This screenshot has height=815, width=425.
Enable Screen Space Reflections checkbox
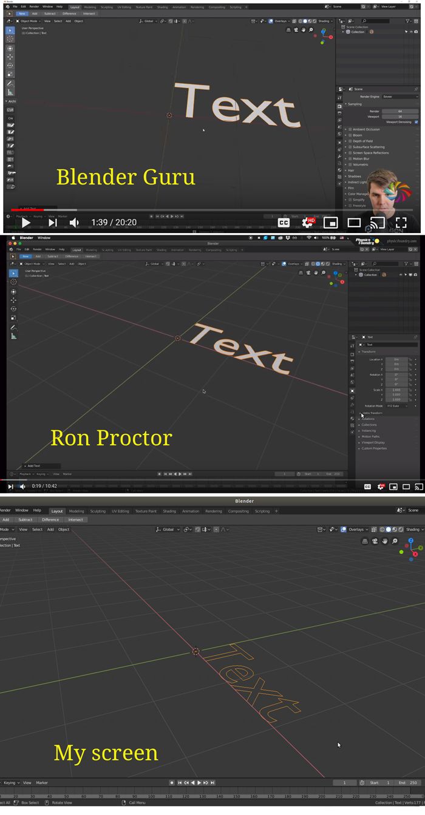[350, 153]
